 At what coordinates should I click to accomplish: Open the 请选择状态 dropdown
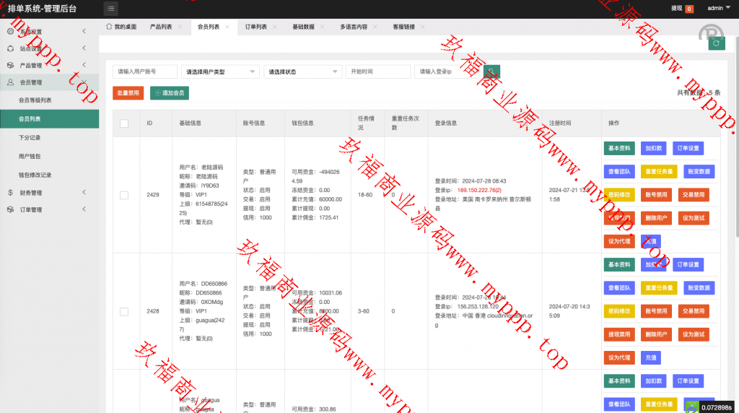[x=302, y=71]
